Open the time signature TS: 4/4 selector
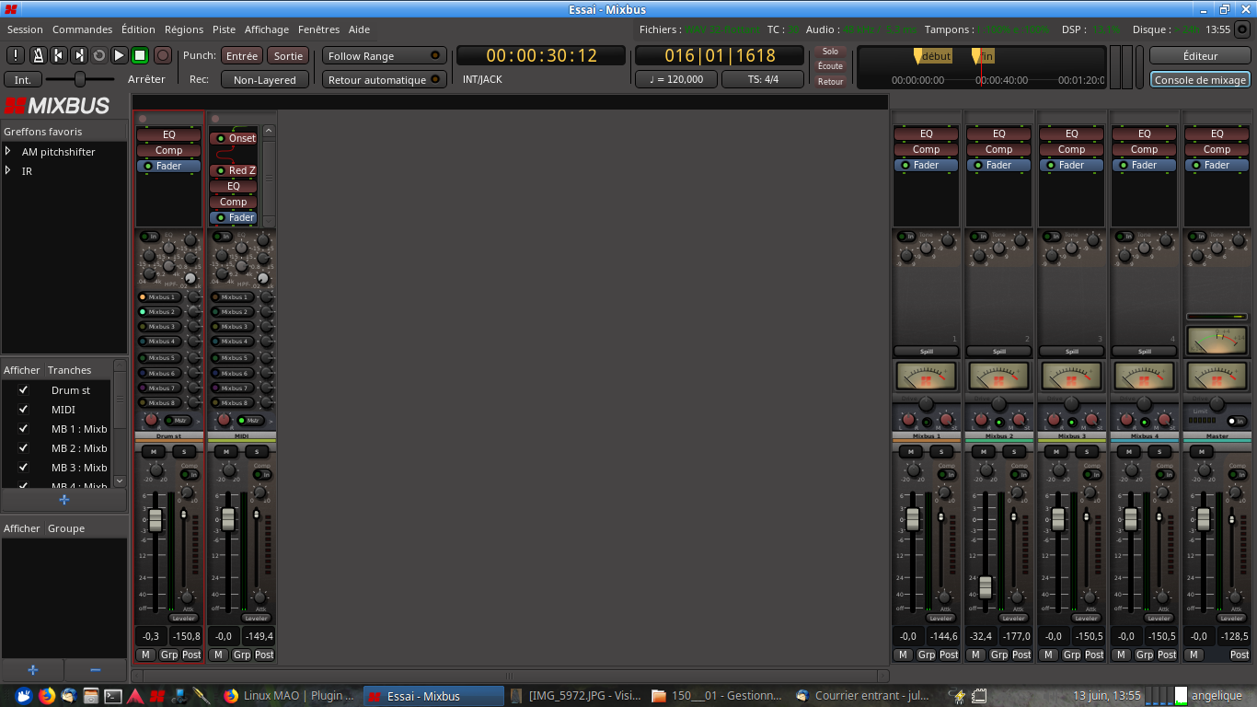This screenshot has width=1257, height=707. point(763,79)
